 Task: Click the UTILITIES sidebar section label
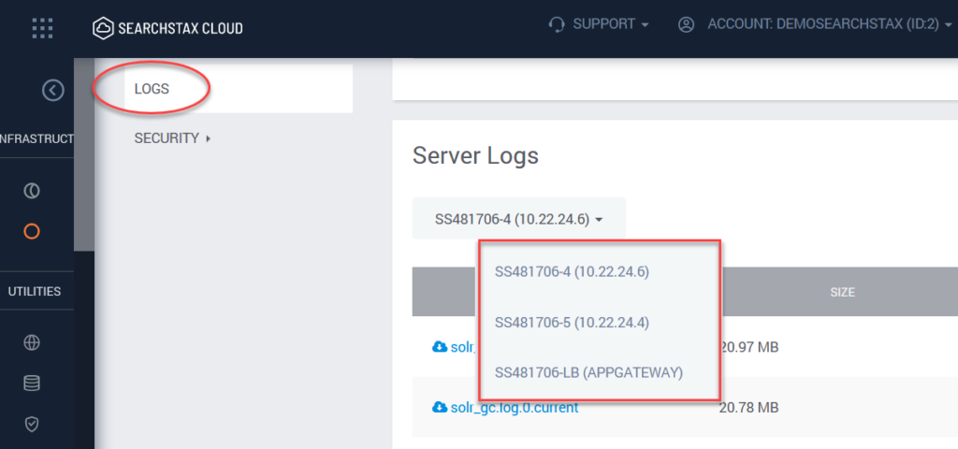click(35, 292)
